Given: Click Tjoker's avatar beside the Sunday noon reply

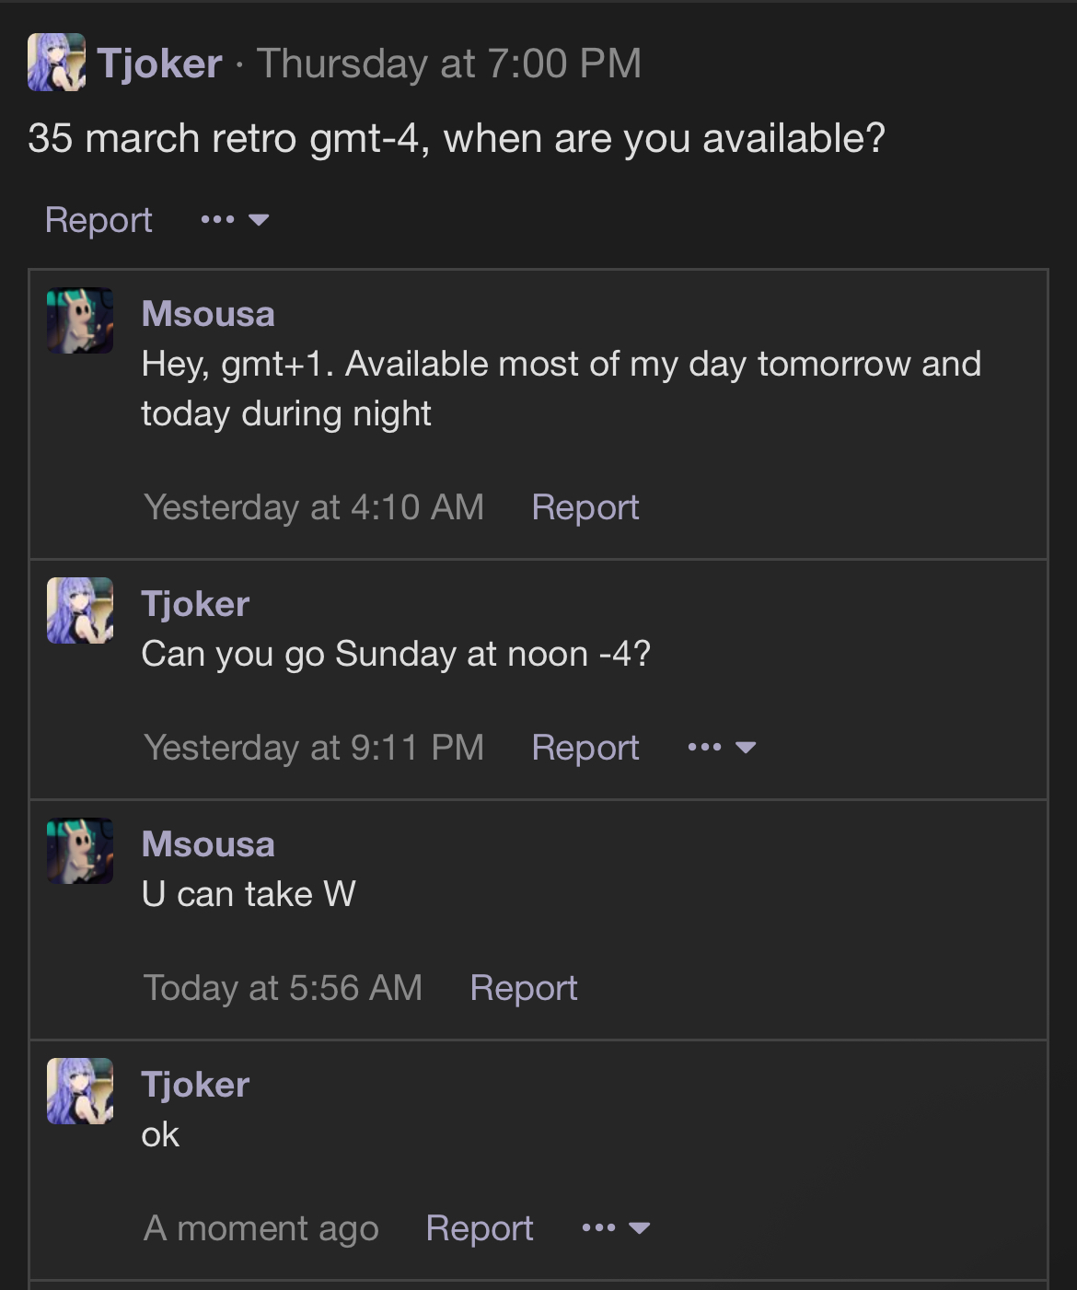Looking at the screenshot, I should [80, 610].
